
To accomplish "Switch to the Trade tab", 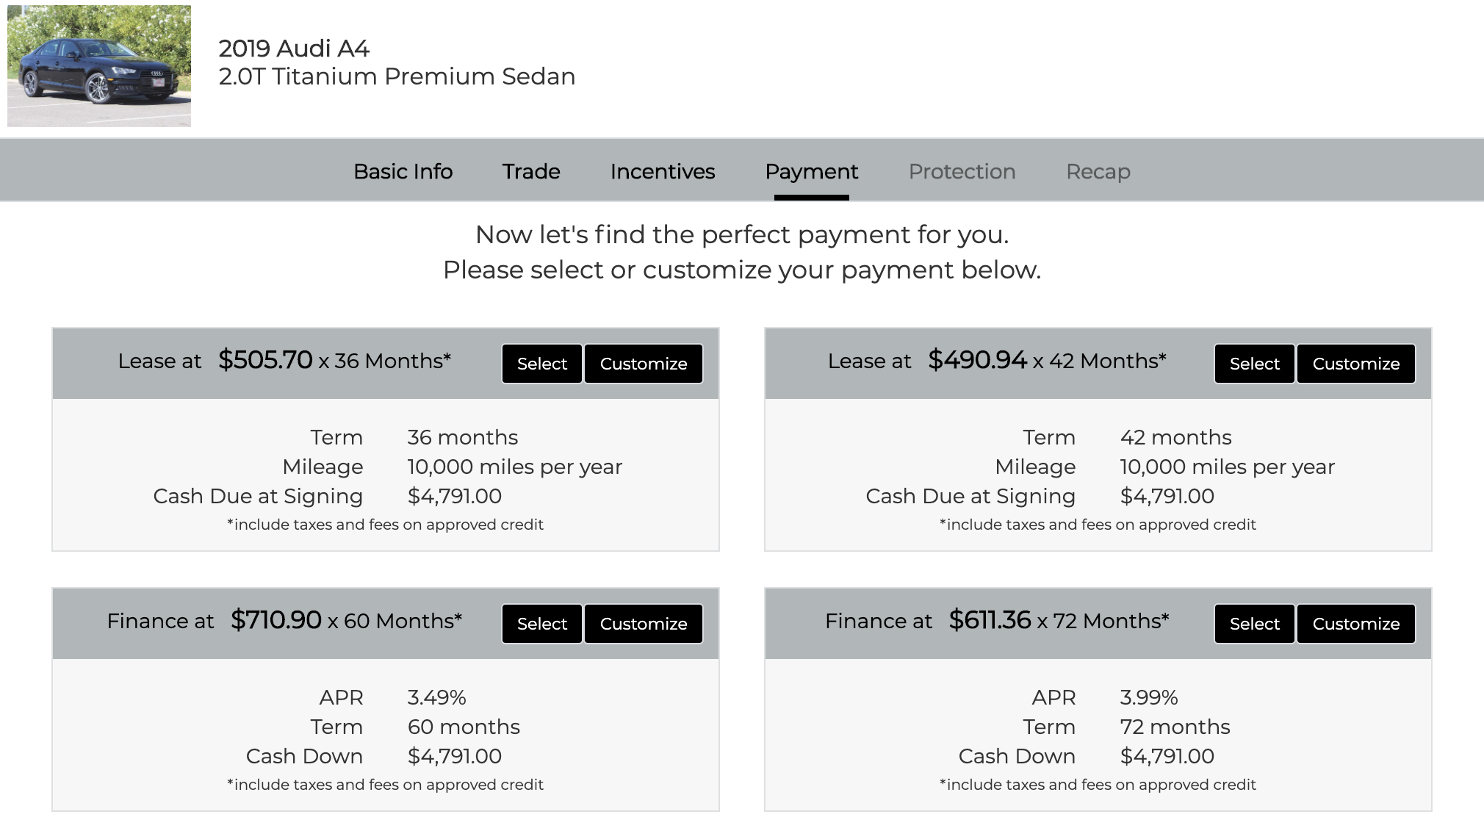I will click(531, 171).
